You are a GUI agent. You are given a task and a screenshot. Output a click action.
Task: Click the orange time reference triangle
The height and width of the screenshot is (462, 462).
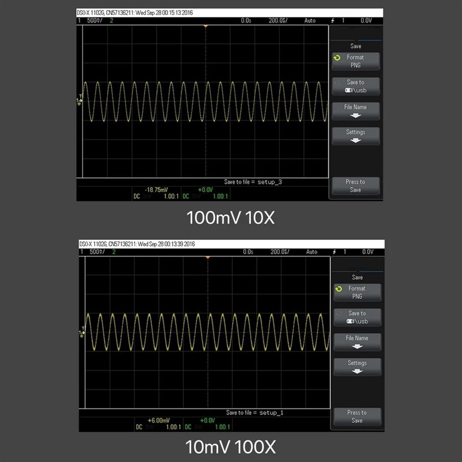(205, 26)
